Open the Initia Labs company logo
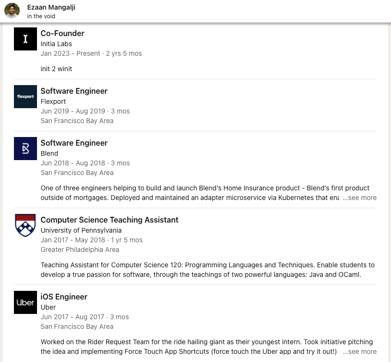The image size is (391, 362). click(25, 39)
